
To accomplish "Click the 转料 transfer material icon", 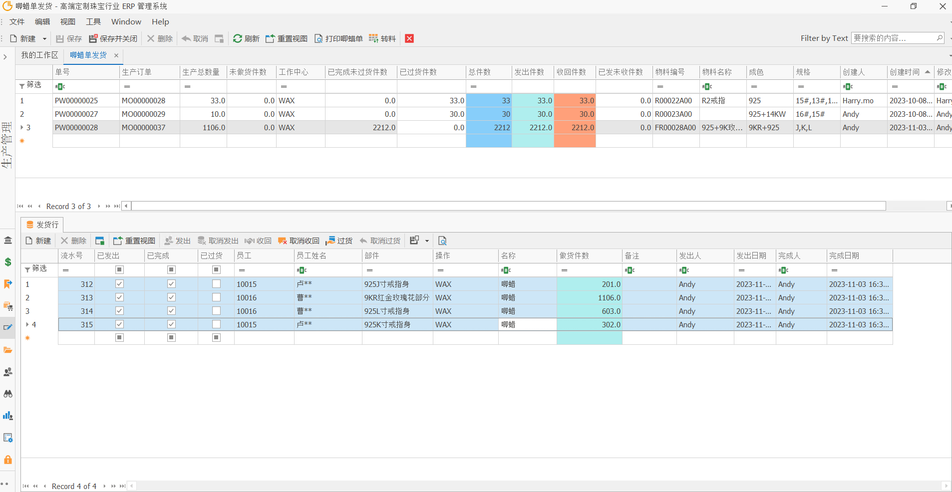I will click(x=373, y=38).
